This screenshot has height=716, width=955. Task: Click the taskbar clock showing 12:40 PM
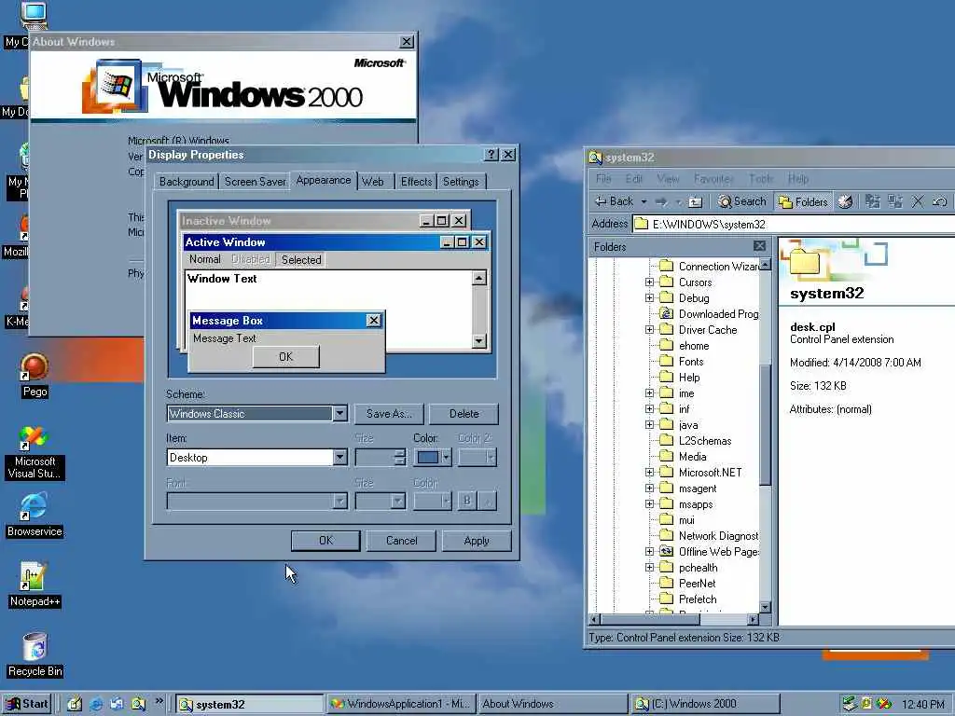922,705
